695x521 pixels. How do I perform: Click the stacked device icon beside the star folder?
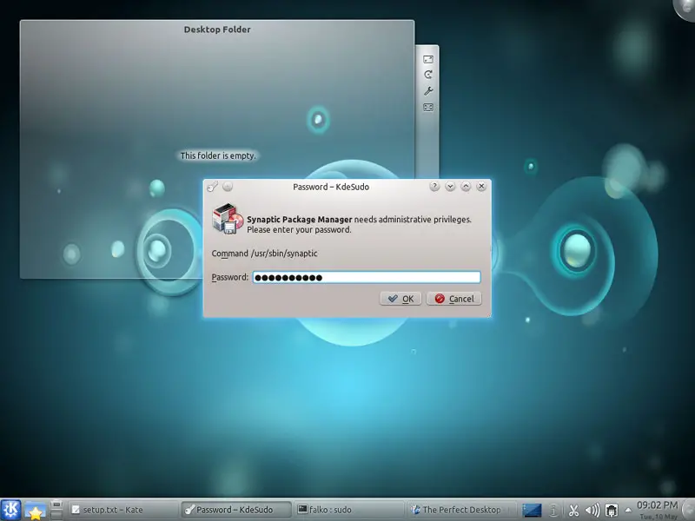[x=56, y=510]
